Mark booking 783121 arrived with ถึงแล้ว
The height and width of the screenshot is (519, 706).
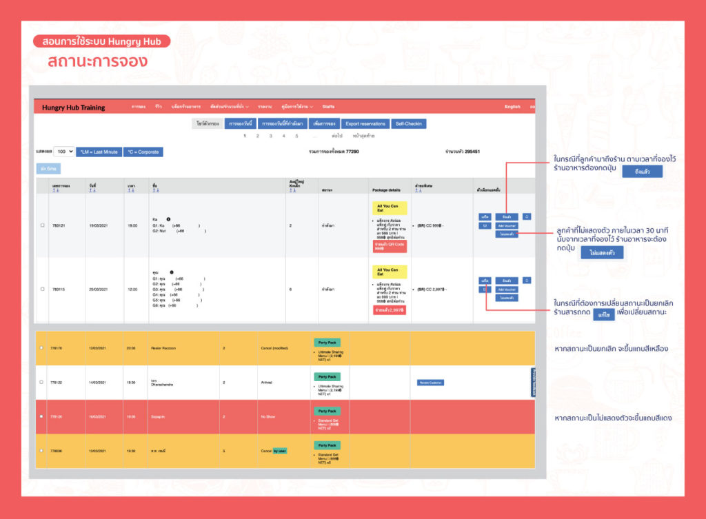(507, 216)
